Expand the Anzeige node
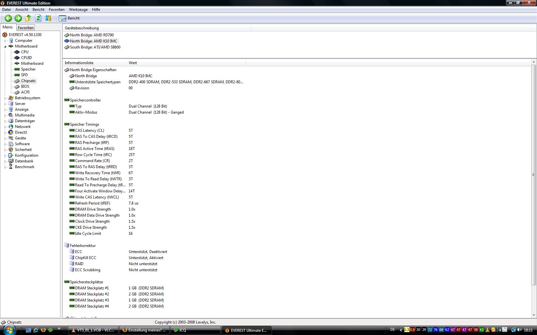The image size is (537, 335). point(5,110)
